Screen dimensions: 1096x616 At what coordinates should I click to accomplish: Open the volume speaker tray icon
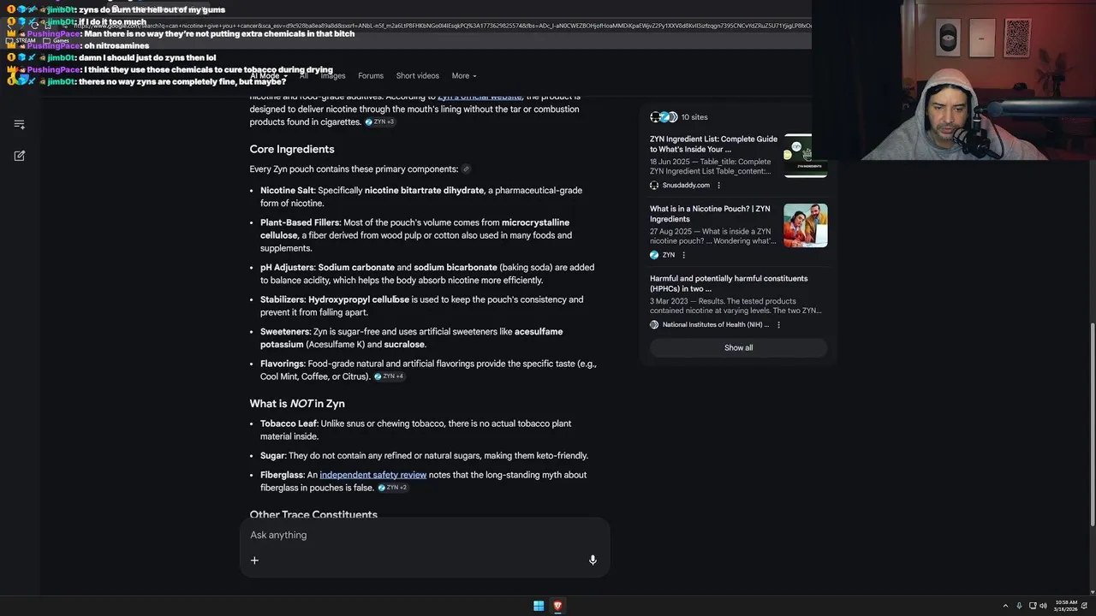pos(1043,606)
